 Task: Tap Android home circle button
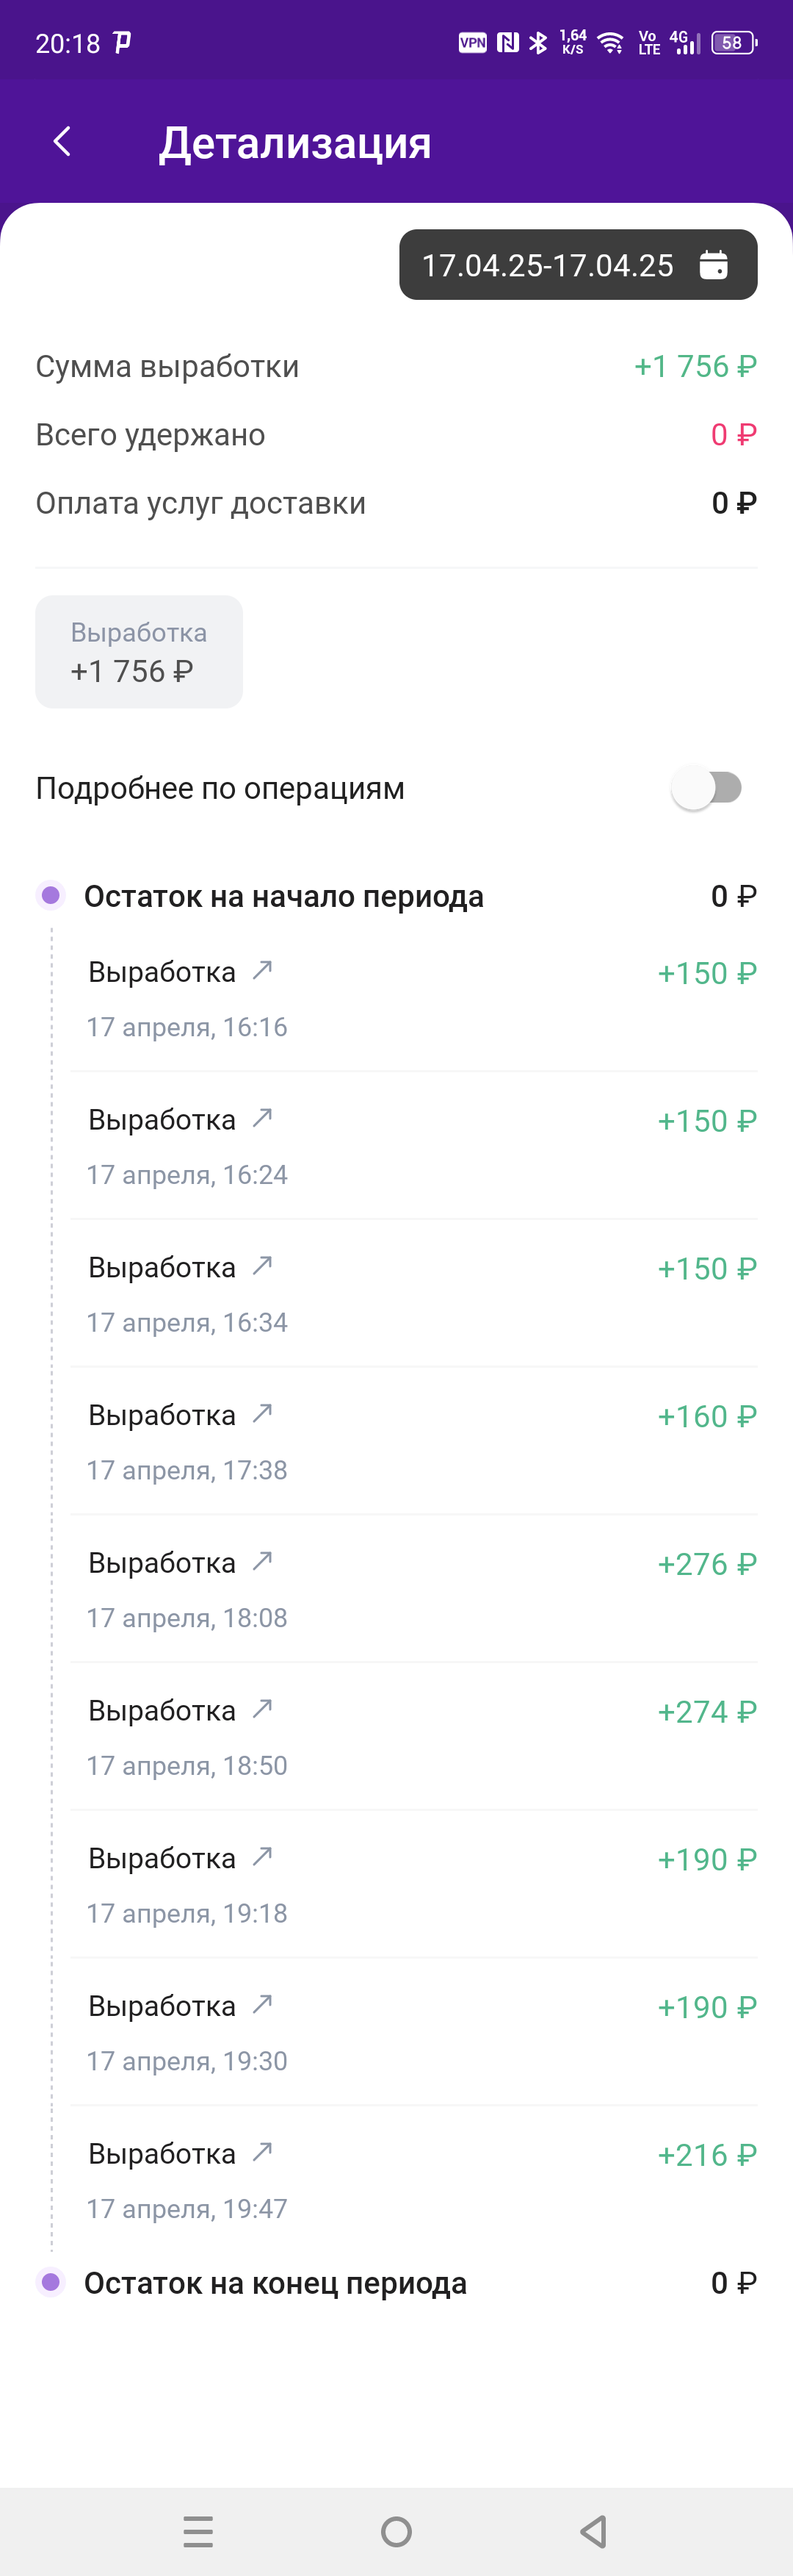[396, 2531]
